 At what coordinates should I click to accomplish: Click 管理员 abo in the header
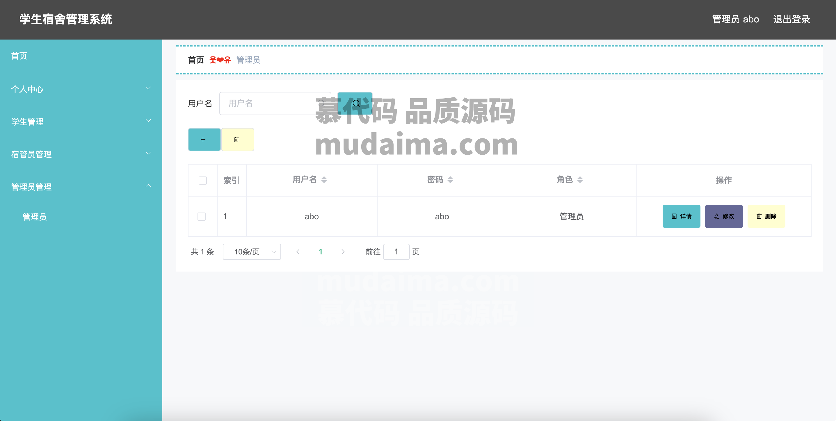(x=735, y=19)
